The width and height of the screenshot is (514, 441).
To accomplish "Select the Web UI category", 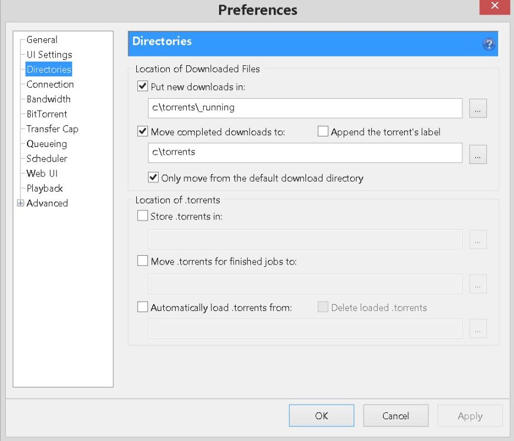I will coord(42,173).
